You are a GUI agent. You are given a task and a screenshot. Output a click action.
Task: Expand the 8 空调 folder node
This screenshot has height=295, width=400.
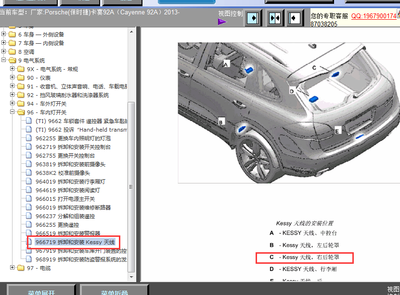pos(3,51)
